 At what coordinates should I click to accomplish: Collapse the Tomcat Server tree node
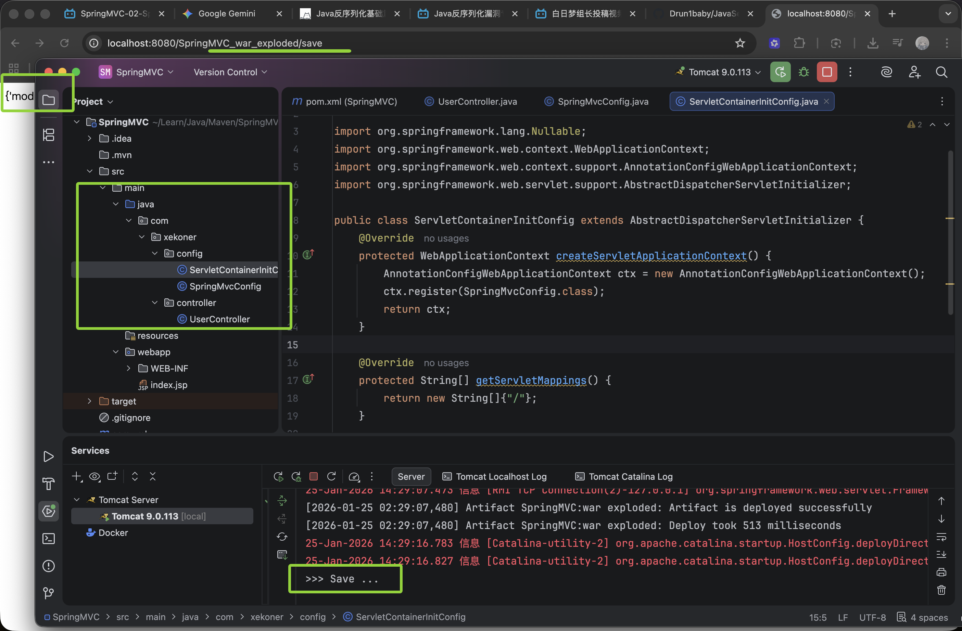tap(77, 499)
